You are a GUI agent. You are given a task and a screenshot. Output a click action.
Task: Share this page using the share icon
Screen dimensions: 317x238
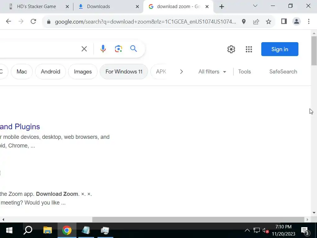pos(256,21)
